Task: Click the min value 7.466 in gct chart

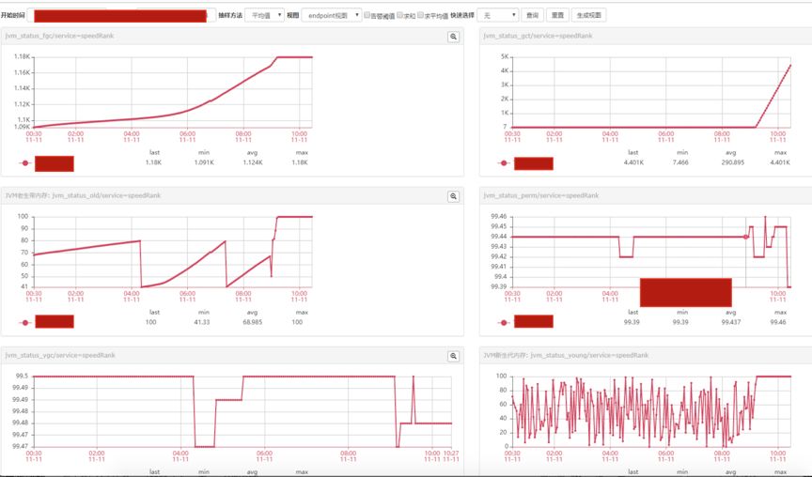Action: (x=680, y=162)
